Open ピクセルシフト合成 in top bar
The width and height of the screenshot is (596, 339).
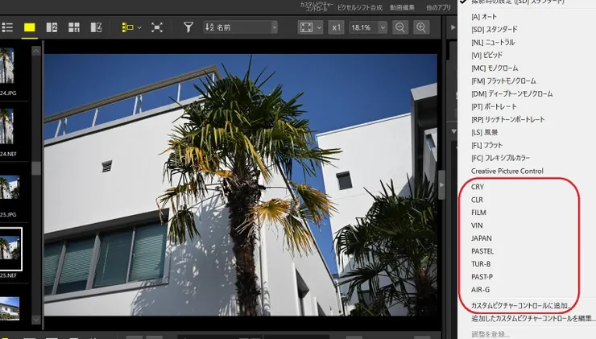tap(360, 6)
